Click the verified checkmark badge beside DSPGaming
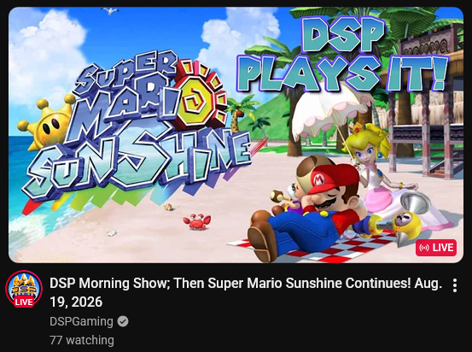 pyautogui.click(x=123, y=321)
